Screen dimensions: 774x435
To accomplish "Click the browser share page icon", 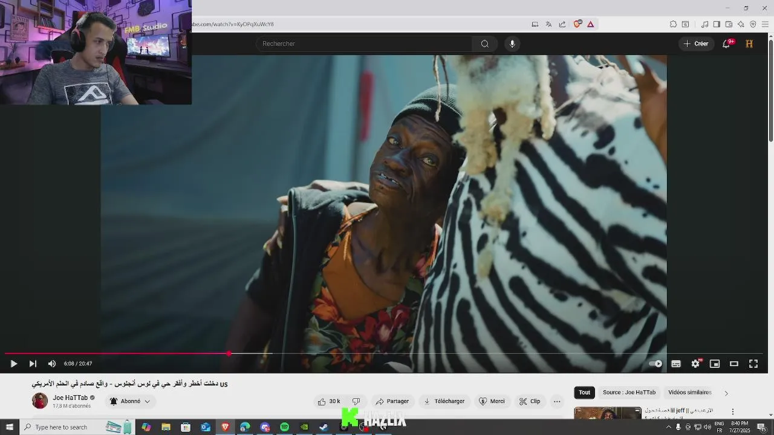I will [x=562, y=24].
